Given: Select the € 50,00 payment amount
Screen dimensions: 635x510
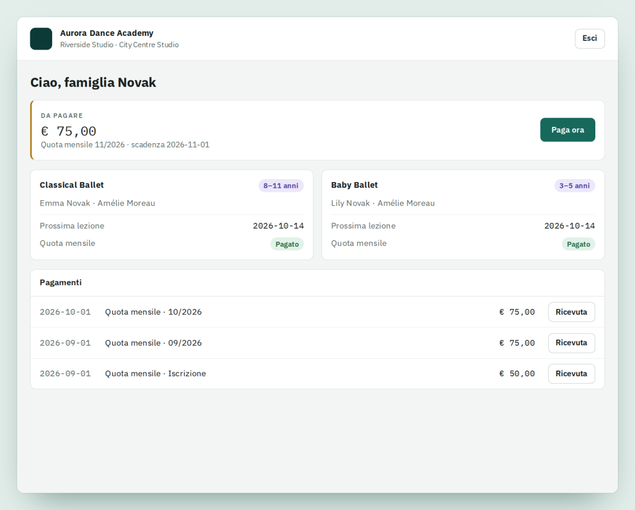Looking at the screenshot, I should click(x=517, y=374).
